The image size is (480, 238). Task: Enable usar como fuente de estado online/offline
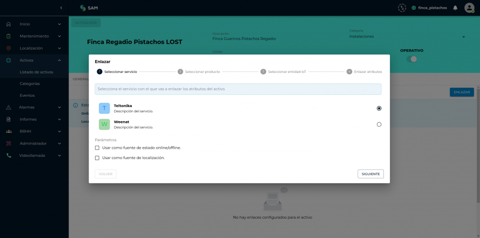(97, 148)
